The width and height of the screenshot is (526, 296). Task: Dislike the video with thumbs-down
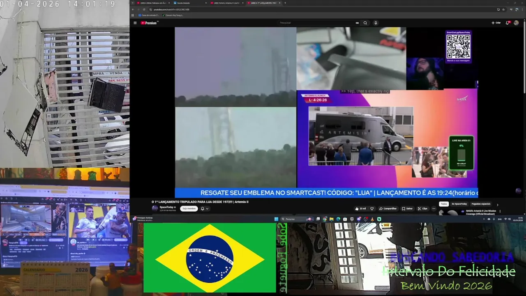pyautogui.click(x=372, y=208)
